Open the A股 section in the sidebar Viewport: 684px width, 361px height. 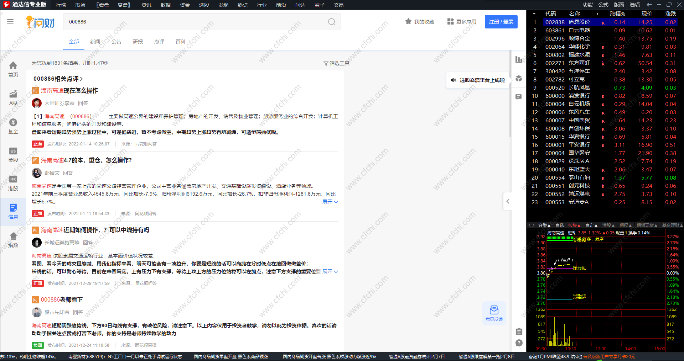[13, 98]
